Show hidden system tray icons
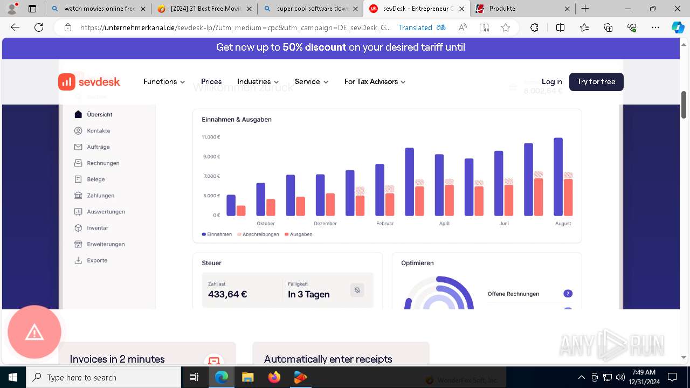Screen dimensions: 690x388 pyautogui.click(x=581, y=377)
